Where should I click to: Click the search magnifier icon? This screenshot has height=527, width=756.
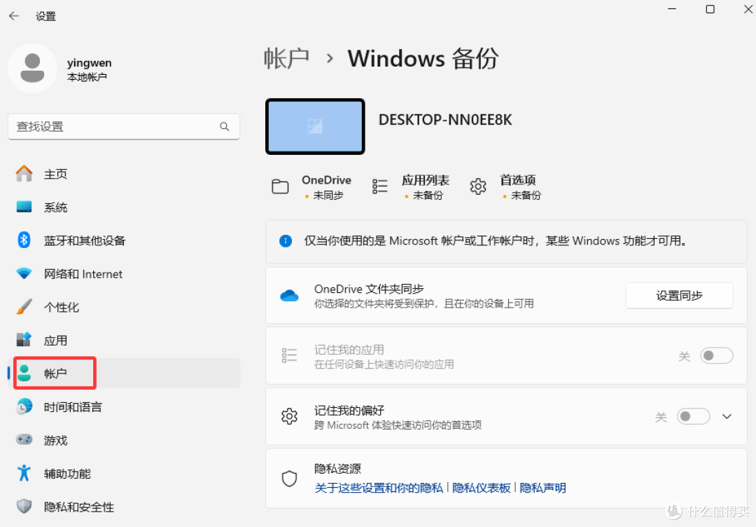pos(224,126)
